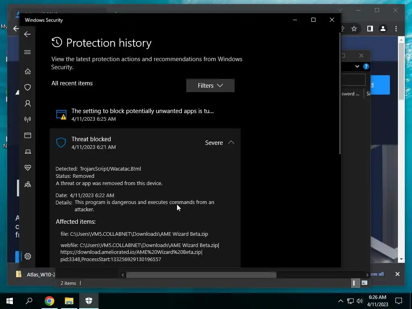Open File Explorer from taskbar
Image resolution: width=412 pixels, height=309 pixels.
pos(69,301)
